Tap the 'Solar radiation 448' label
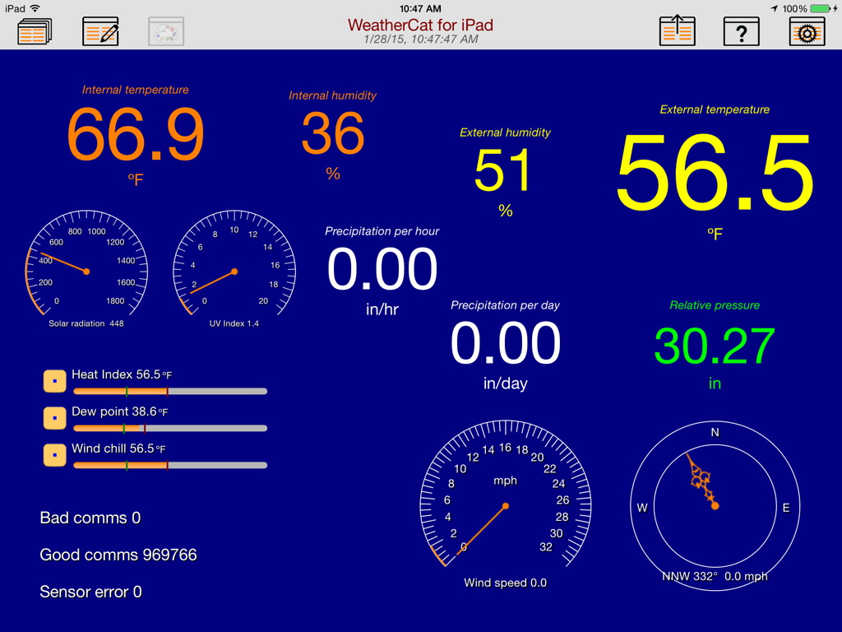This screenshot has height=632, width=842. [x=86, y=323]
